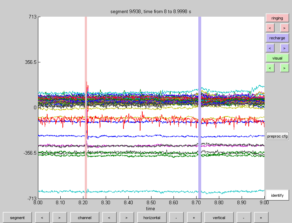
Task: Open the preproc cfg settings
Action: [277, 136]
